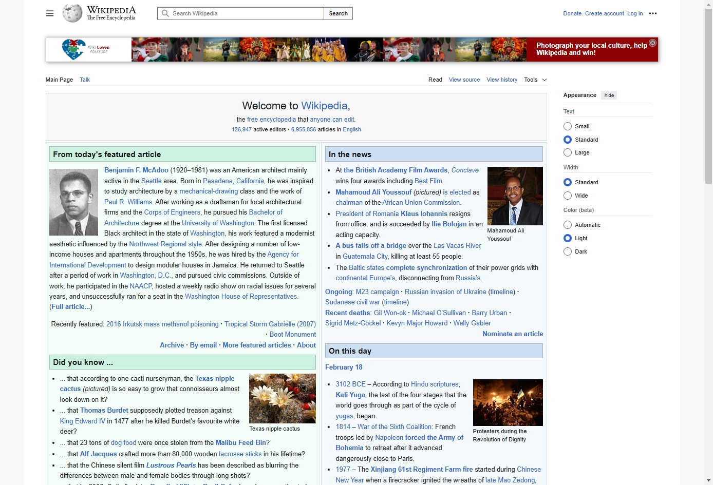The height and width of the screenshot is (485, 713).
Task: Open the hamburger main menu
Action: coord(50,13)
